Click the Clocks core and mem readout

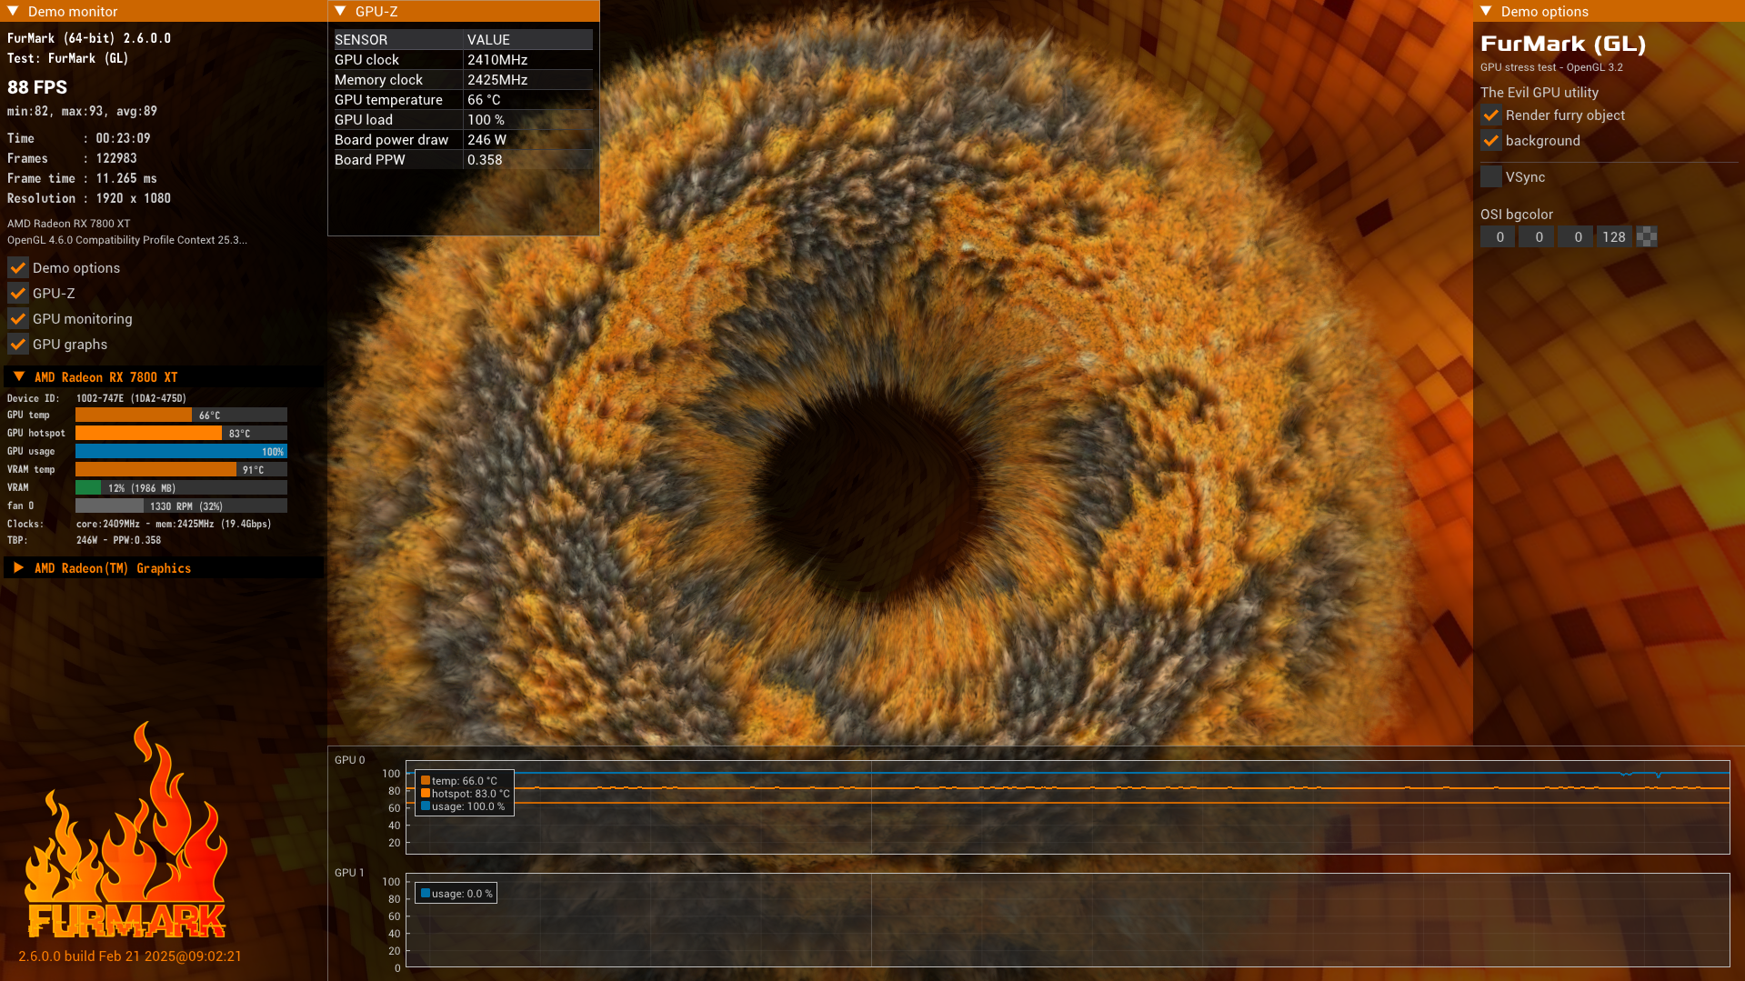click(174, 524)
